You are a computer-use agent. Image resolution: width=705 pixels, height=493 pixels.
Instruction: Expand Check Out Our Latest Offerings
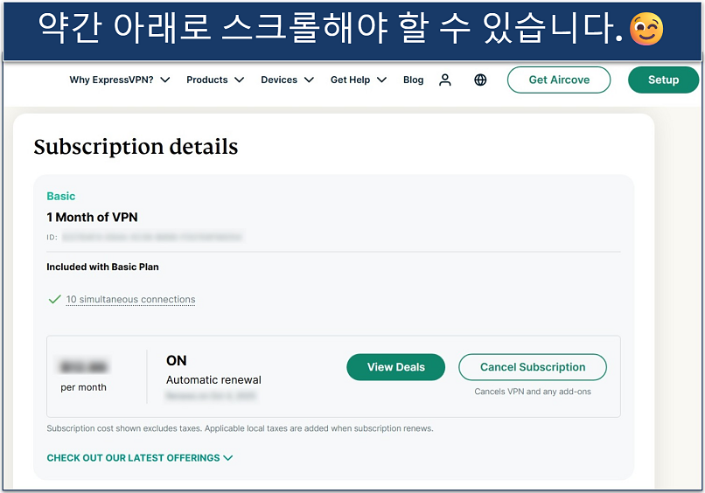click(140, 458)
